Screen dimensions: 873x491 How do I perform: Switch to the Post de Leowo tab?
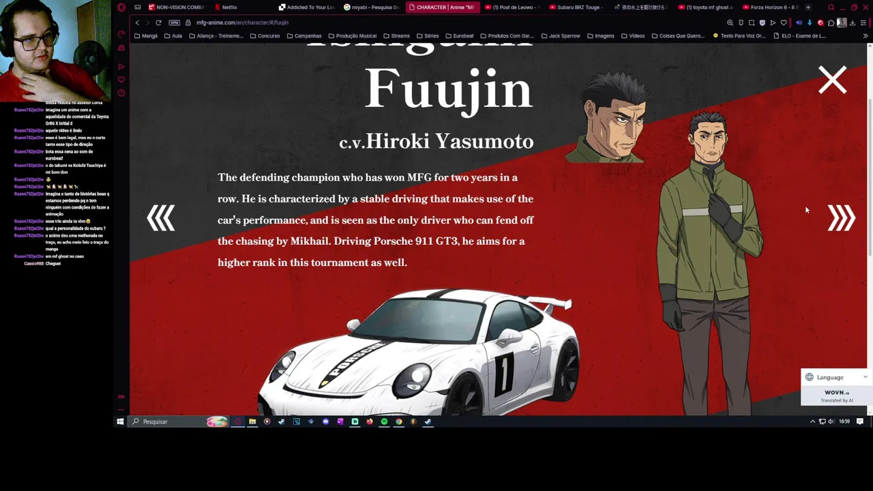click(512, 8)
